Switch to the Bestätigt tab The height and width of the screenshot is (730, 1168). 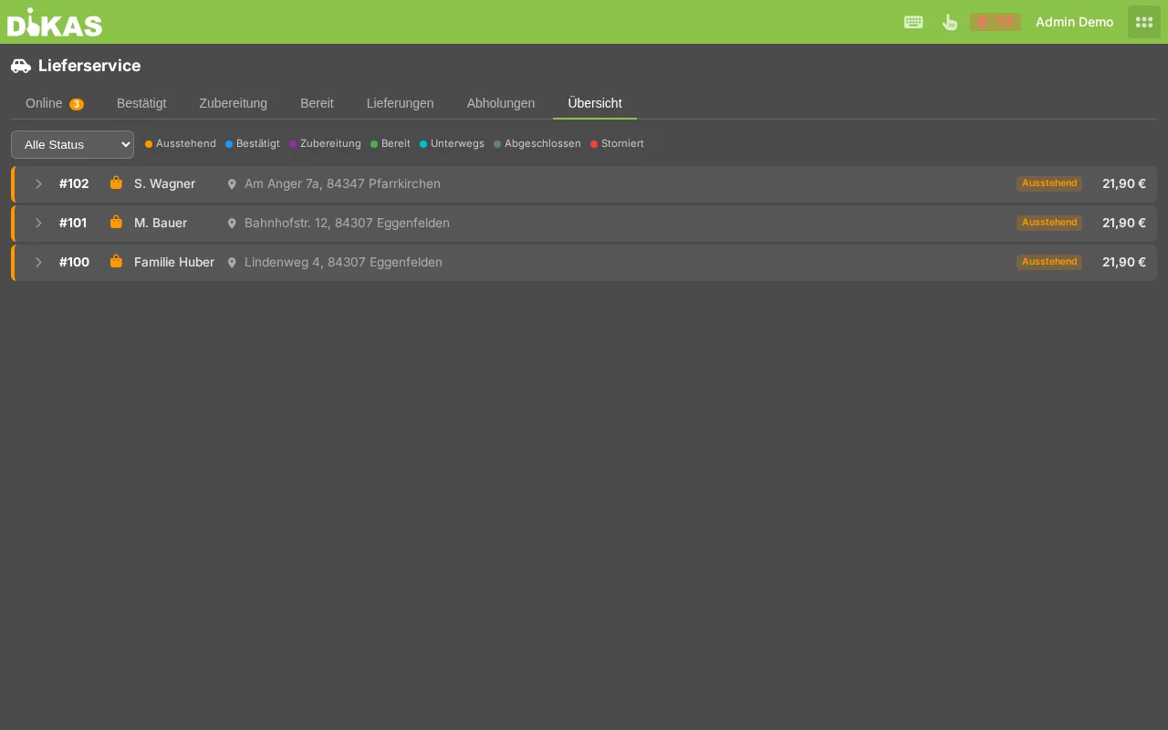tap(141, 103)
